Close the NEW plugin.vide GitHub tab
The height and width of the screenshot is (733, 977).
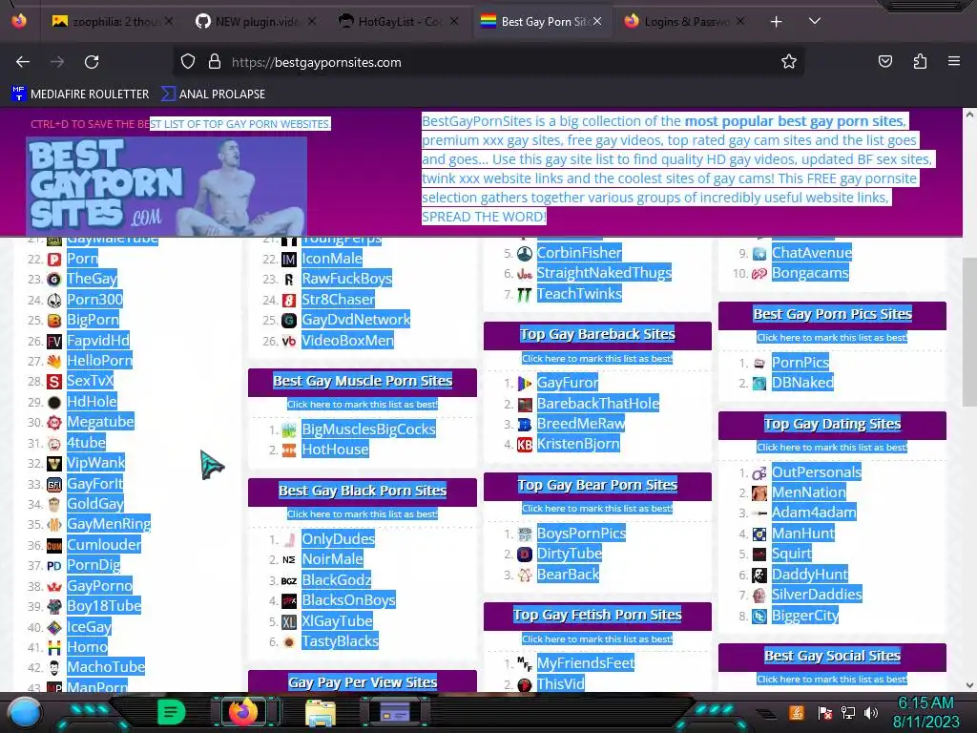pos(312,21)
